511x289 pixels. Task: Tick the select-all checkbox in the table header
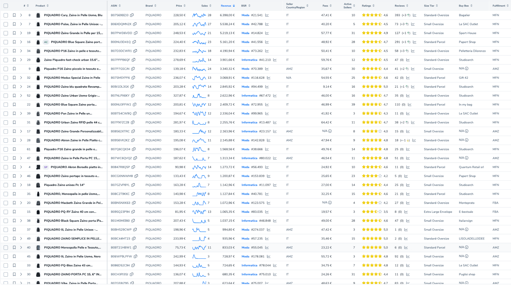click(6, 6)
